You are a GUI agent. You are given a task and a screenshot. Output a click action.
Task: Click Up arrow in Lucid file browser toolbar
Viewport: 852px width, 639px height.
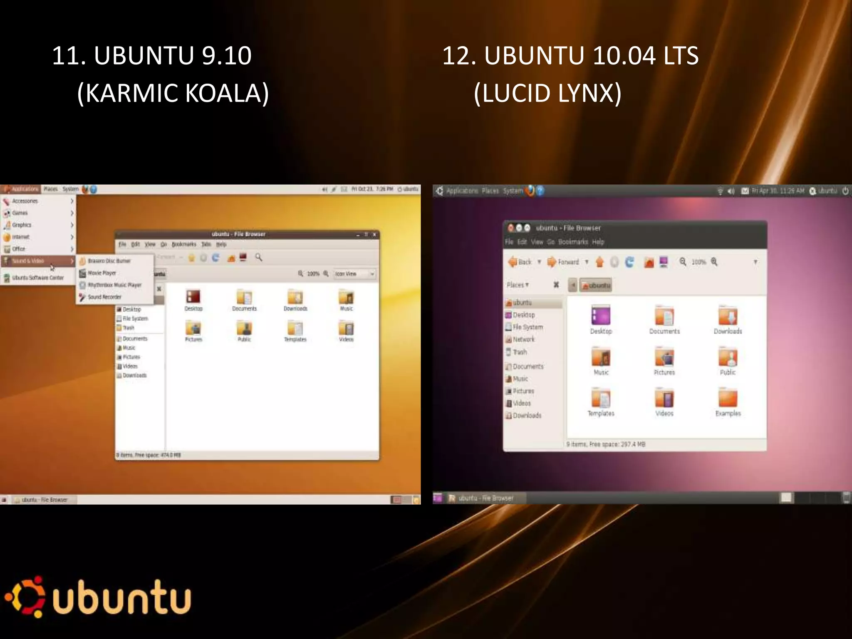click(x=599, y=262)
